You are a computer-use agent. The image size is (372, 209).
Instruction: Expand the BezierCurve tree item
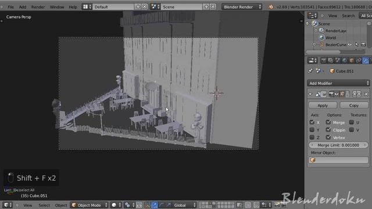pyautogui.click(x=314, y=45)
